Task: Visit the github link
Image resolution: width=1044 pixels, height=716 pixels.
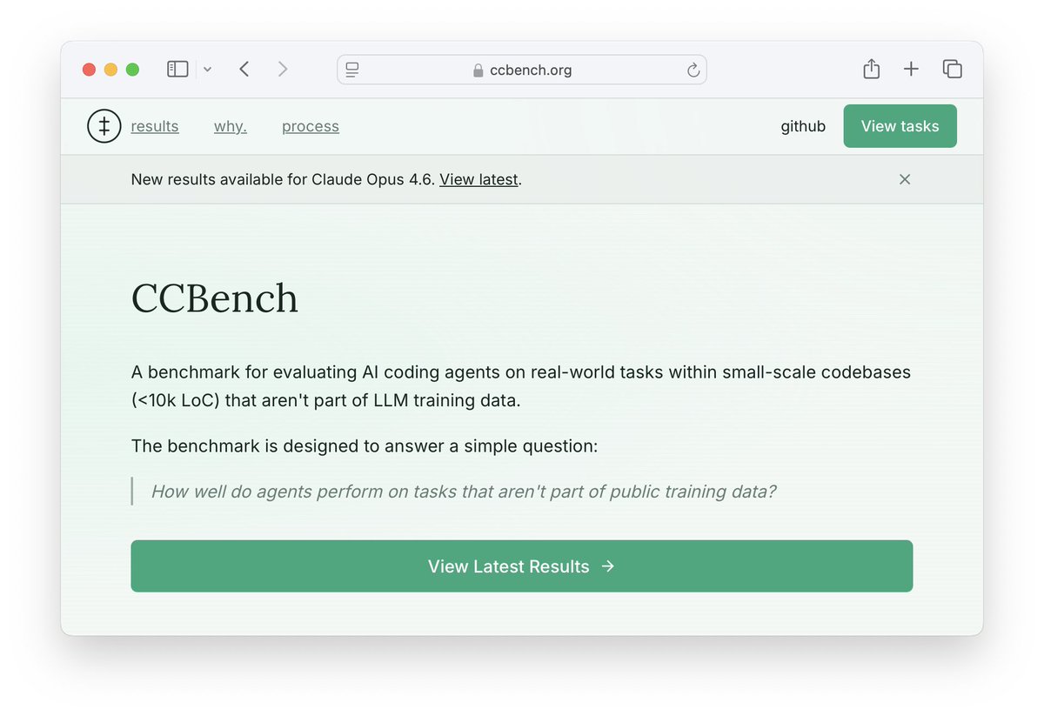Action: coord(802,125)
